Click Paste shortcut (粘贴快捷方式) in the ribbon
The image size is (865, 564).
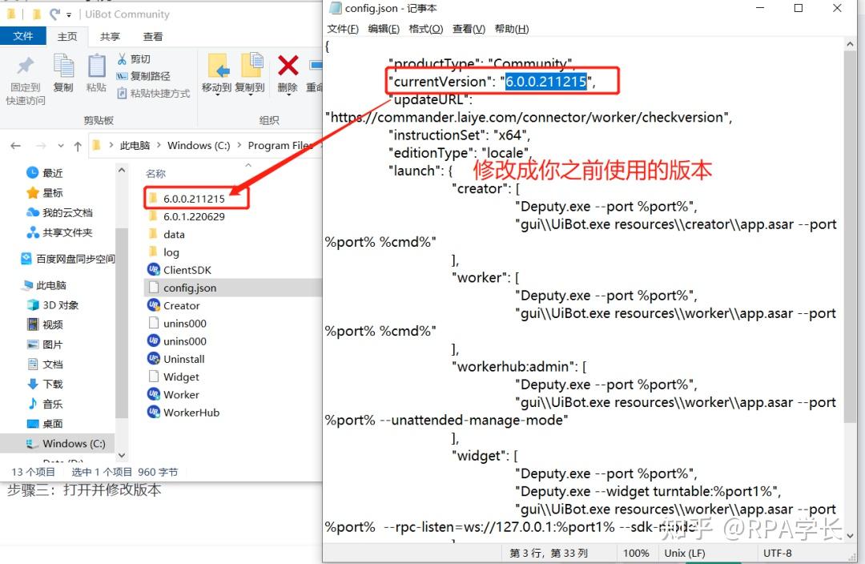click(153, 93)
